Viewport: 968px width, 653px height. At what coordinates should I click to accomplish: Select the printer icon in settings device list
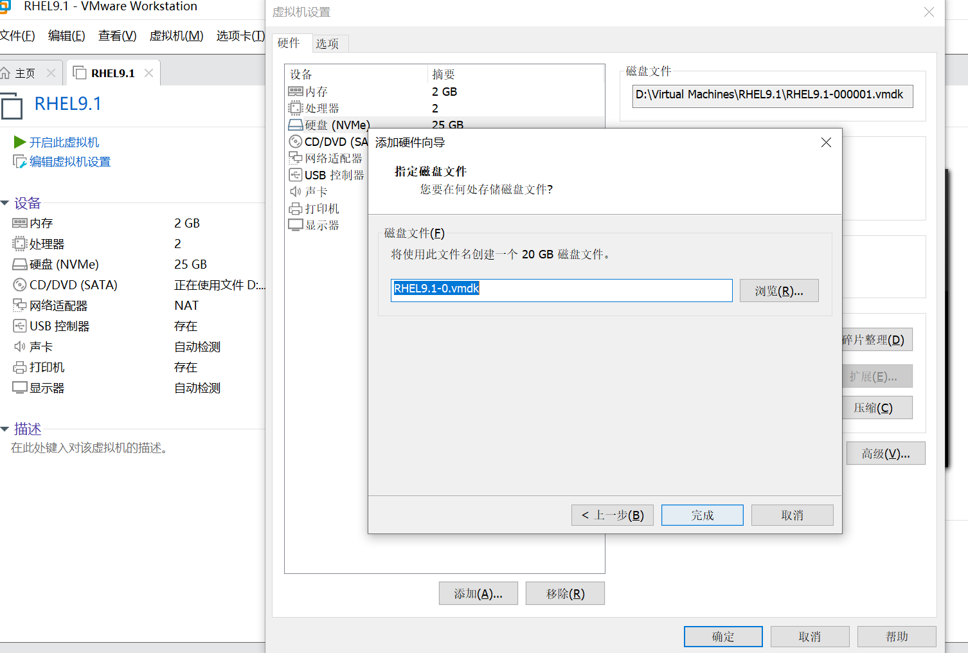[x=296, y=208]
